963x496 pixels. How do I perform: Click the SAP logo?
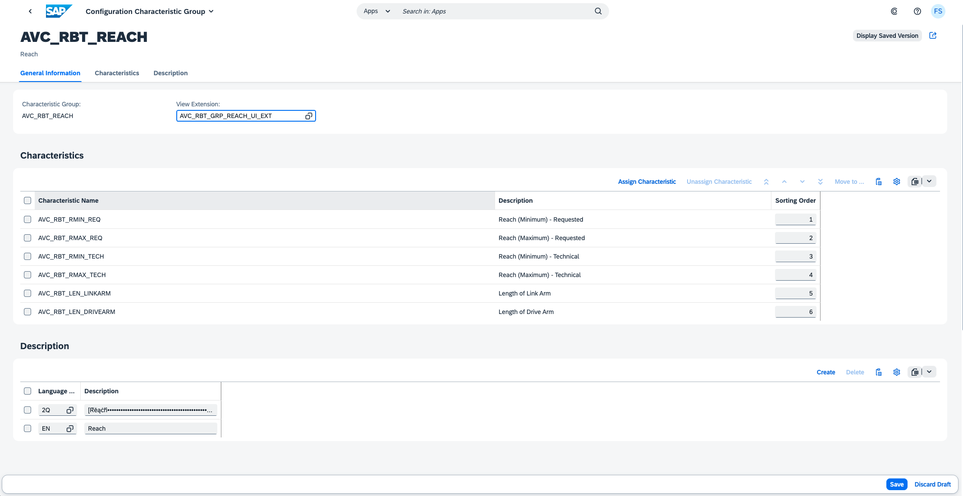click(59, 11)
